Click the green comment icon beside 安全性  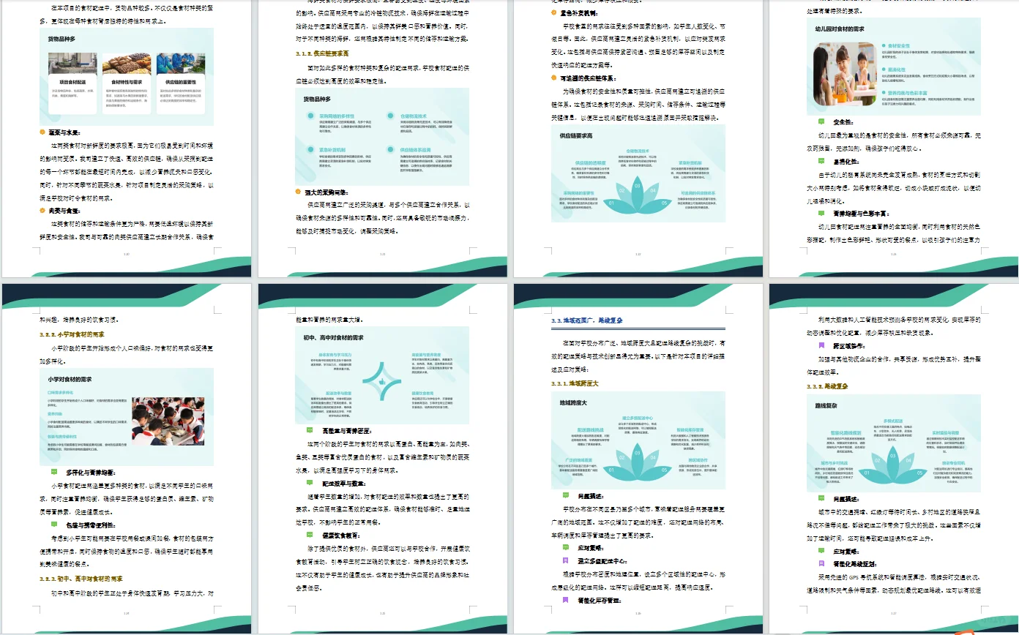coord(821,121)
